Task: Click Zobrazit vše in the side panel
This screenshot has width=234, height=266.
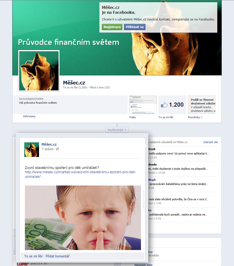Action: coord(210,142)
